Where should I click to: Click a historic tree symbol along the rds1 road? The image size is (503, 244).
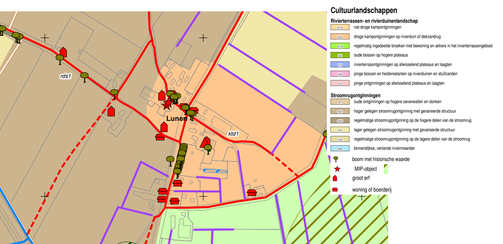pyautogui.click(x=84, y=76)
